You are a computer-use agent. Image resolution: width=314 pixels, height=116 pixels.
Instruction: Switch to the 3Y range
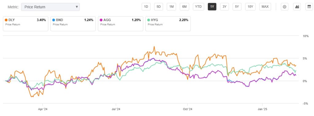tap(224, 7)
